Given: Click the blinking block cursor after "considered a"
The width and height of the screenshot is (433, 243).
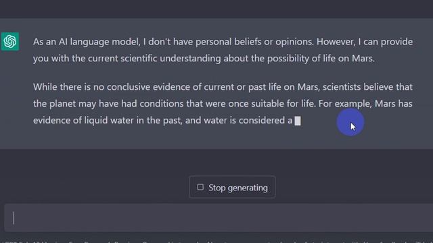Looking at the screenshot, I should [x=298, y=121].
